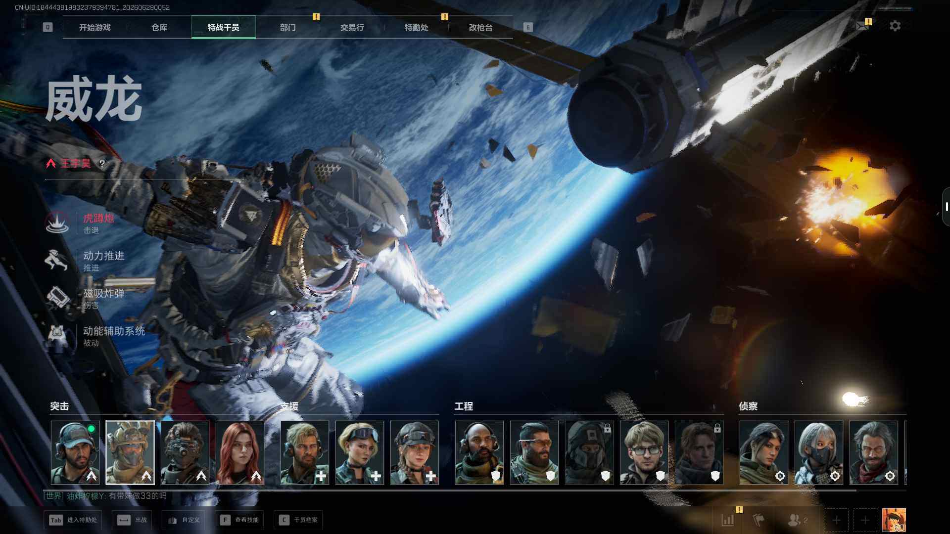Pick the silver-haired masked recon operator

pos(819,452)
